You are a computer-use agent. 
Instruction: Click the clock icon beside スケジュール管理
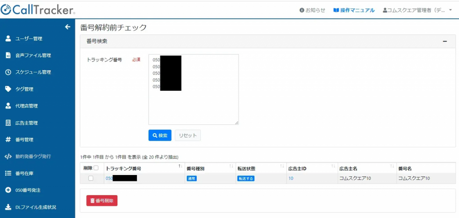8,72
